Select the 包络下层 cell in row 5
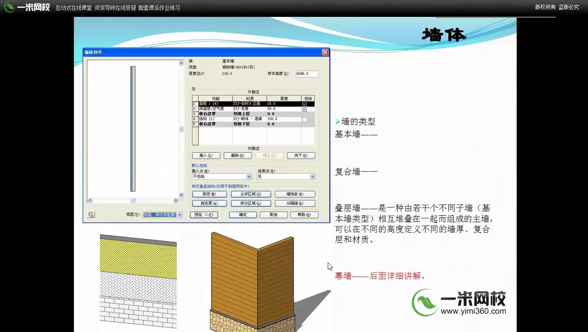588x332 pixels. coord(249,124)
